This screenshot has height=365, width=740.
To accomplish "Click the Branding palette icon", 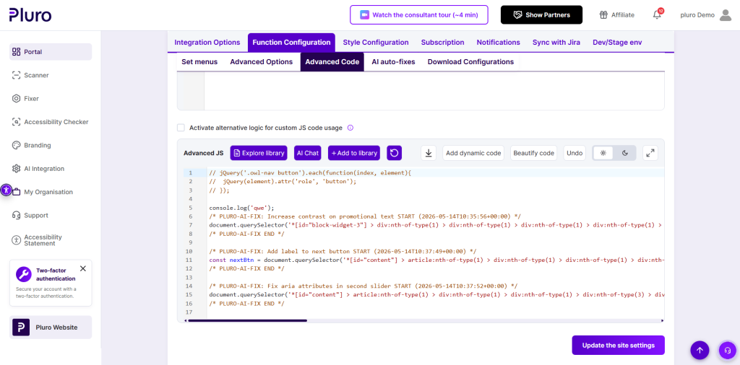I will [16, 145].
